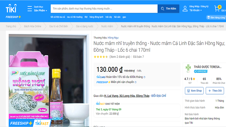The image size is (226, 127).
Task: Click the TIKIFAST badge on product image
Action: coord(42,123)
